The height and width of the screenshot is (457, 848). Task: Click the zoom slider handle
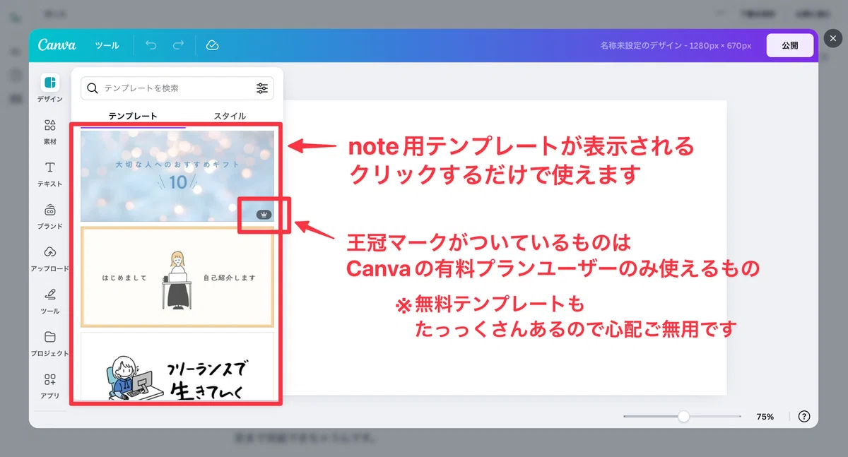tap(683, 417)
